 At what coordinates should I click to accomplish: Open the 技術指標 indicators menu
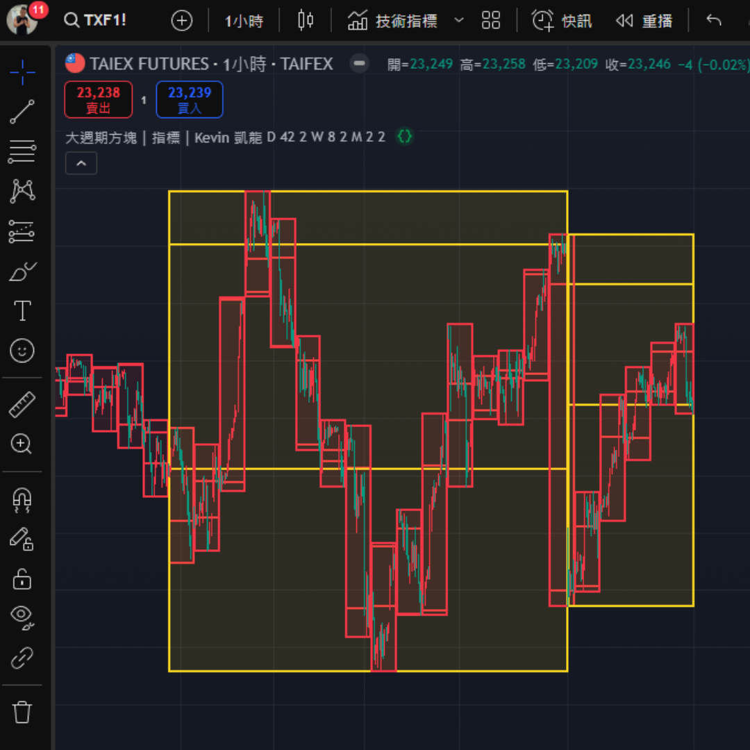393,21
